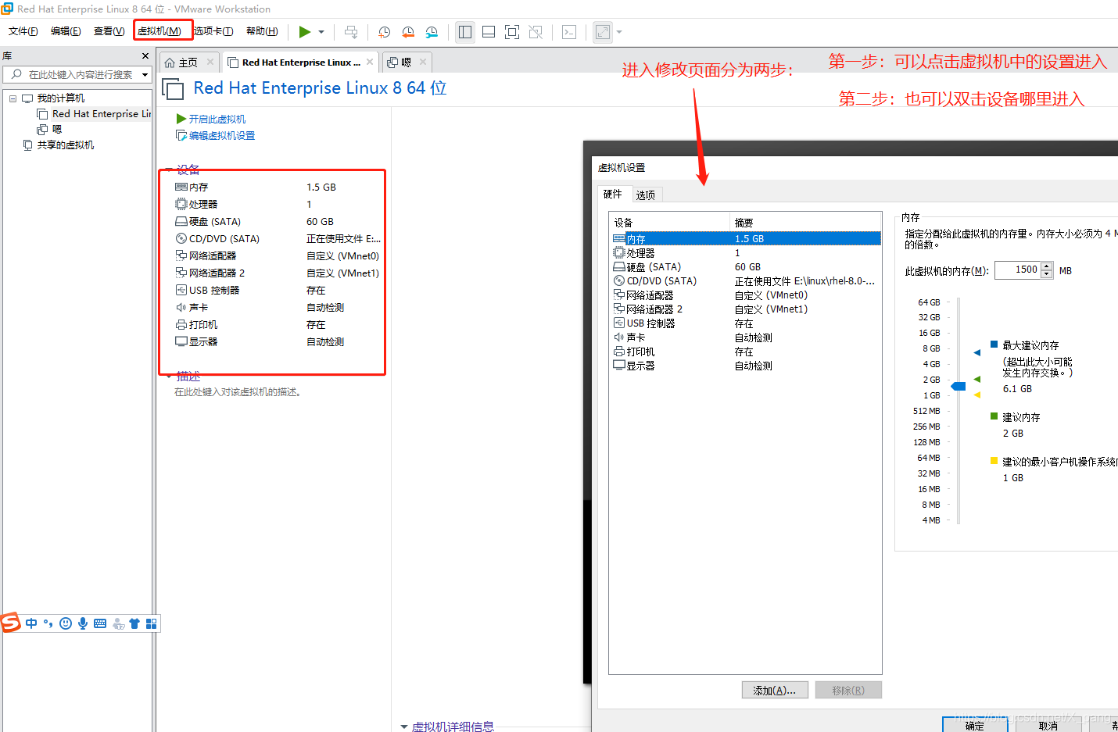Increase memory with the spinner up arrow

click(x=1047, y=266)
